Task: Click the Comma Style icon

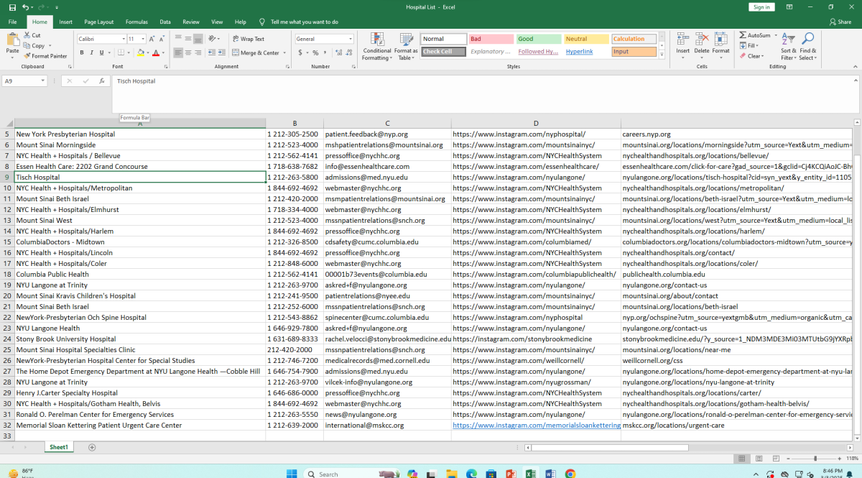Action: (x=325, y=52)
